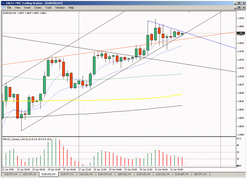Select the EURUSD,H4 chart tab
The height and width of the screenshot is (178, 247).
click(49, 174)
